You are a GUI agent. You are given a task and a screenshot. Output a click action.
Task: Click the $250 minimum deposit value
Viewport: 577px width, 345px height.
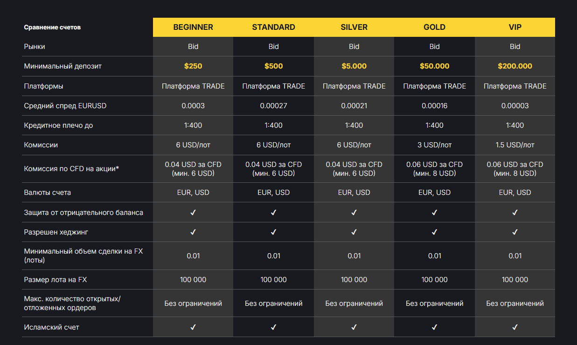pos(193,66)
